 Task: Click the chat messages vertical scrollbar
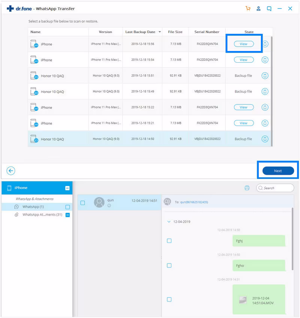pos(292,239)
